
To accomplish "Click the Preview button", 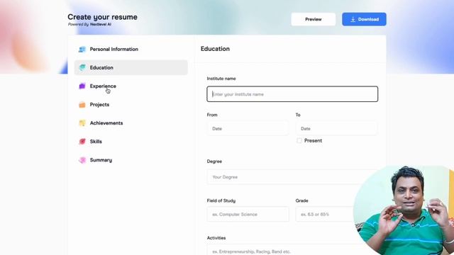I will click(314, 19).
